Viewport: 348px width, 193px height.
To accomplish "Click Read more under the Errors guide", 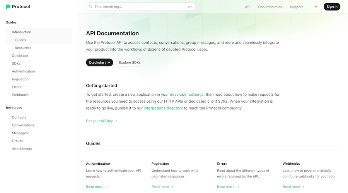I will 228,187.
